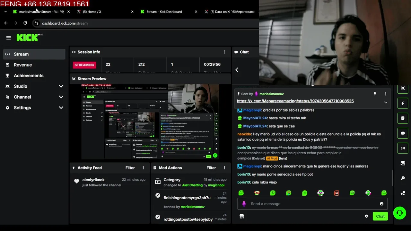Open the Just Chatting category link
This screenshot has width=411, height=231.
192,185
